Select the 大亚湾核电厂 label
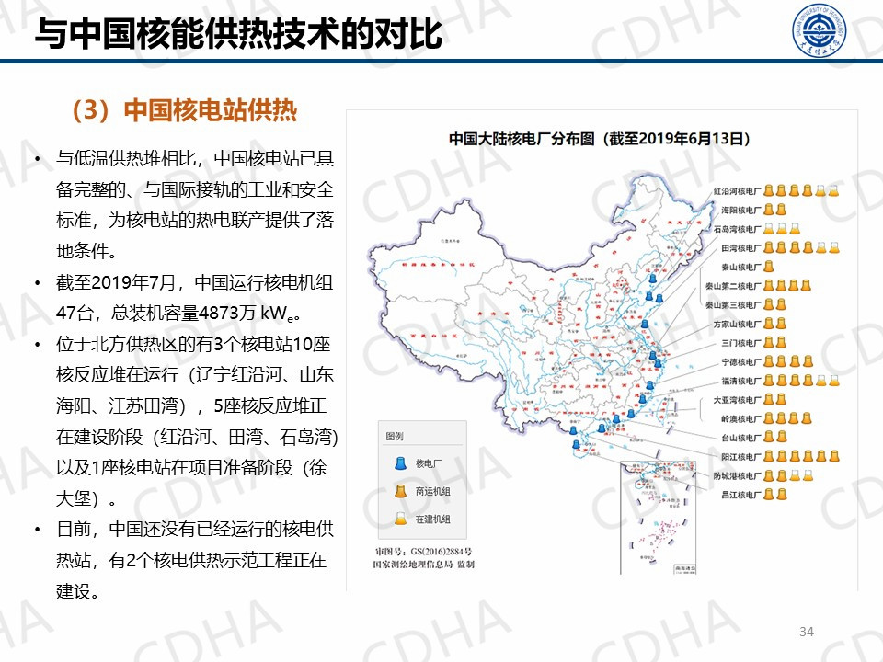 tap(737, 400)
